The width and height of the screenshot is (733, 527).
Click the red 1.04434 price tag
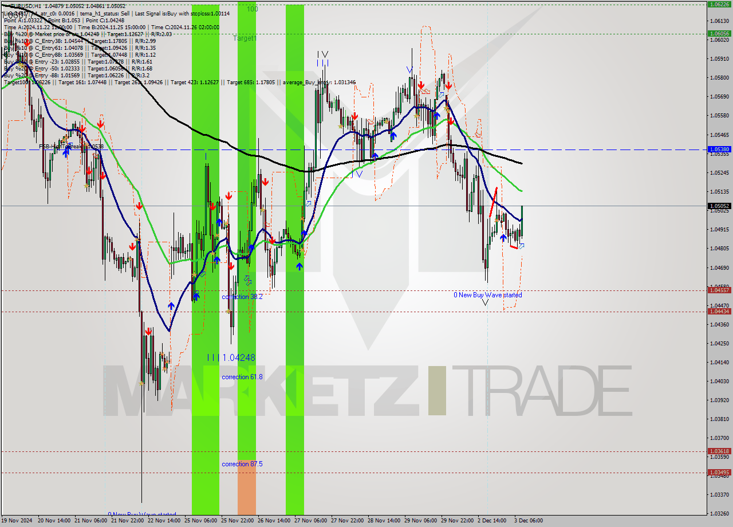click(x=719, y=311)
